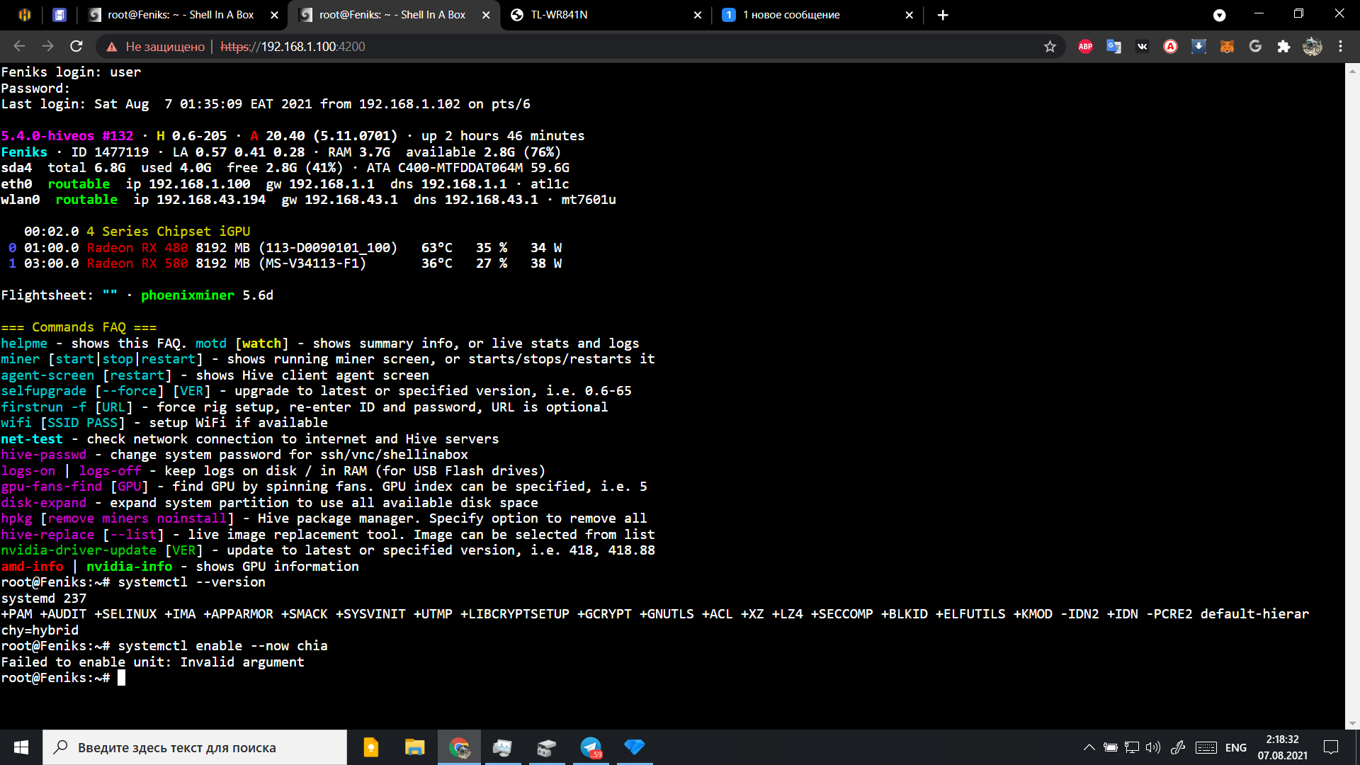Open the network tray icon
This screenshot has width=1360, height=765.
[x=1132, y=747]
